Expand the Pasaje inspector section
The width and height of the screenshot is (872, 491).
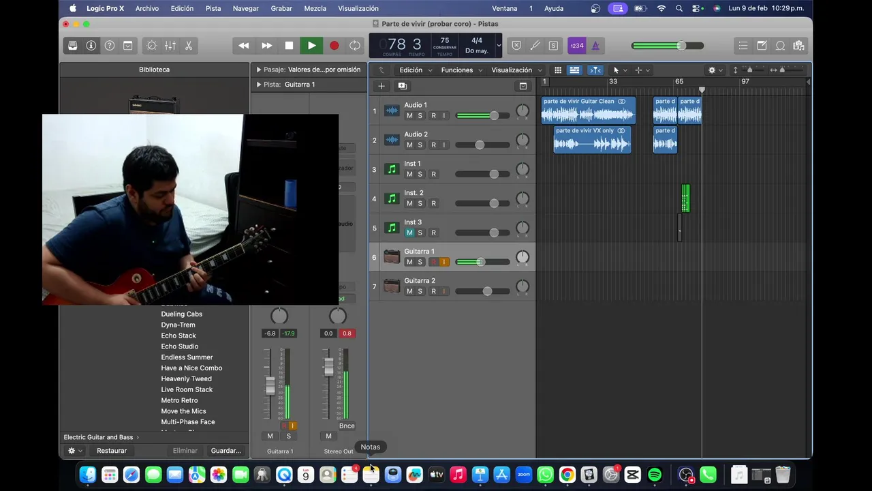259,70
